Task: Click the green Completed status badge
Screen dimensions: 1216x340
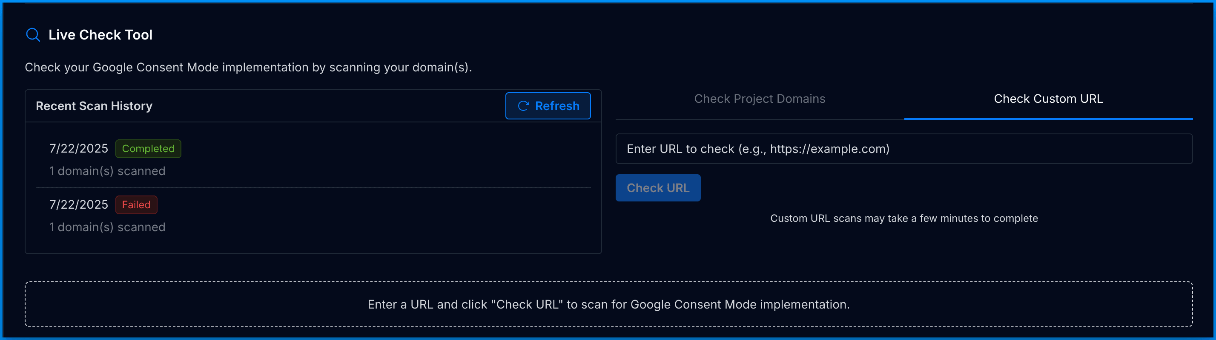Action: click(x=148, y=149)
